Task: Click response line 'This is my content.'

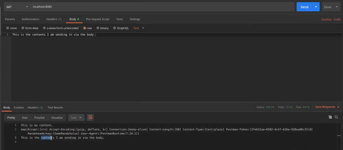Action: [37, 125]
